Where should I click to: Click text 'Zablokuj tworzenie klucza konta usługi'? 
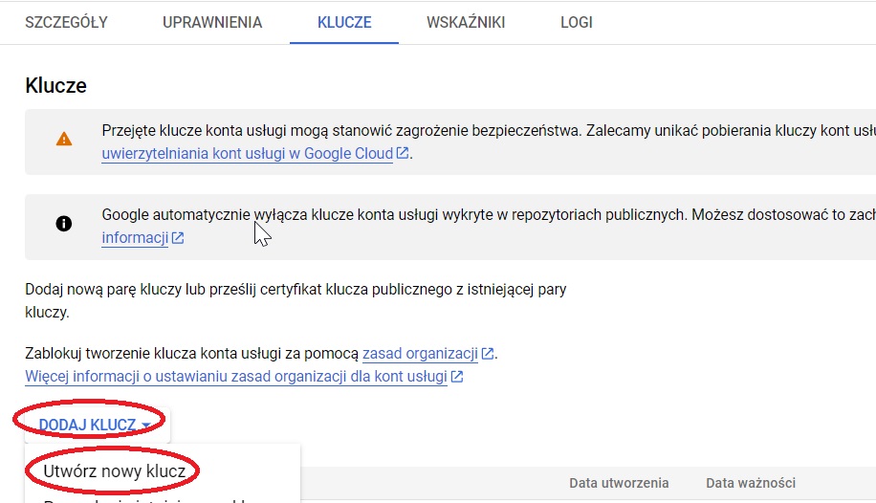pyautogui.click(x=153, y=353)
